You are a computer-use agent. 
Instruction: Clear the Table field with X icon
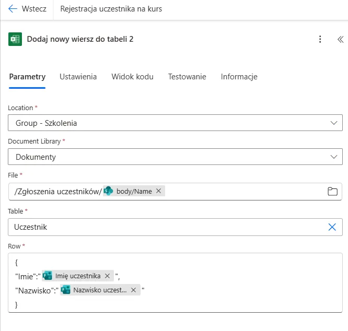pyautogui.click(x=332, y=227)
